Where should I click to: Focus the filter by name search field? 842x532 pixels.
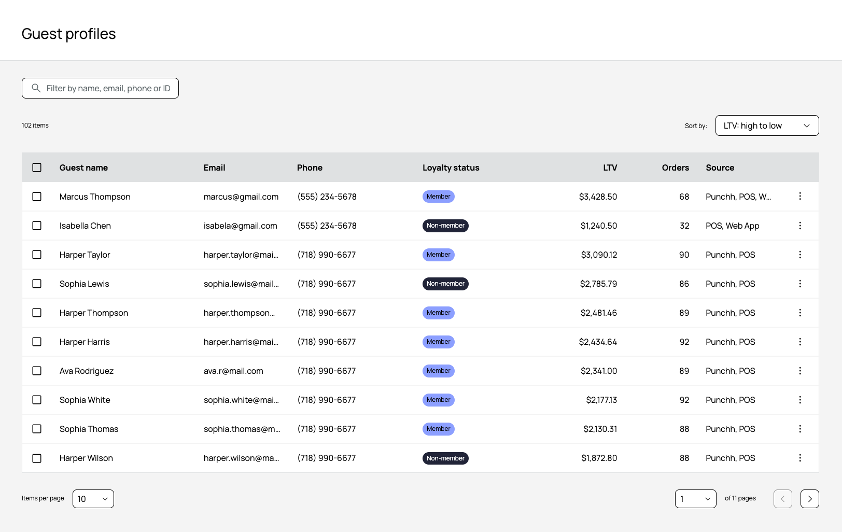pos(100,88)
